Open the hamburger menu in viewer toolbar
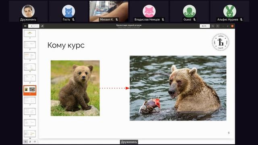Viewport: 258px width, 145px height. 218,26
